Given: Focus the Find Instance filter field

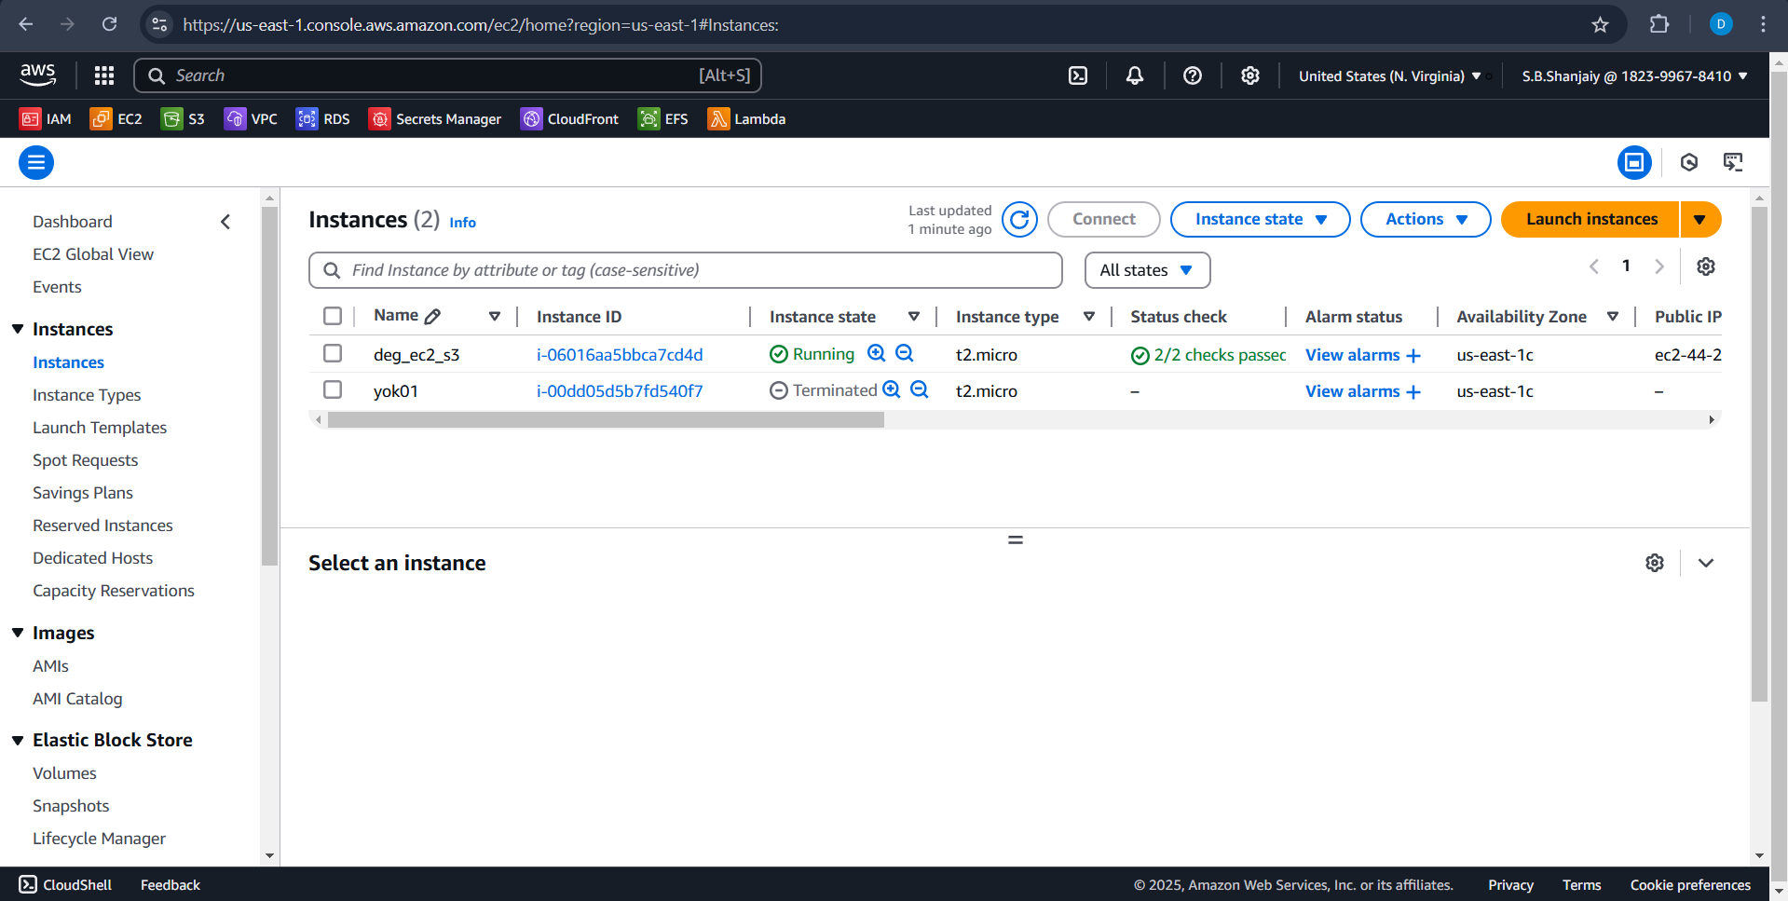Looking at the screenshot, I should (x=686, y=270).
